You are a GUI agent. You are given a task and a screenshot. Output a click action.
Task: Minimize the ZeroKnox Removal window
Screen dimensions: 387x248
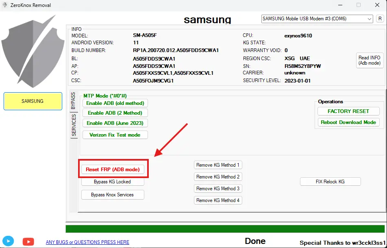(340, 5)
